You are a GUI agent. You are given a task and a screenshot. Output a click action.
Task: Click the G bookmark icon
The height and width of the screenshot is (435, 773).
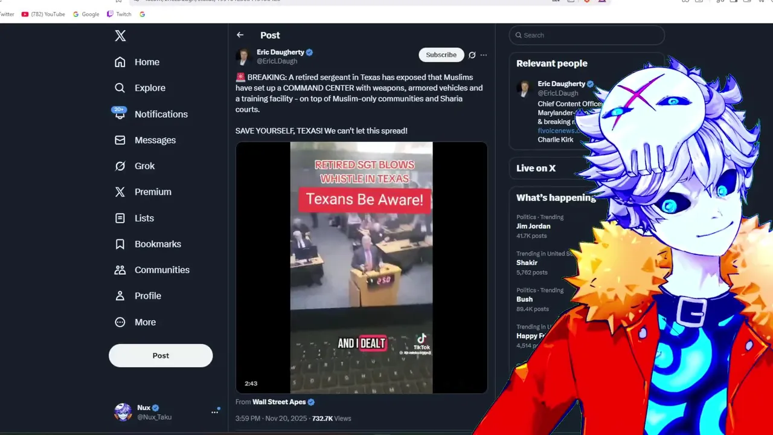coord(141,14)
